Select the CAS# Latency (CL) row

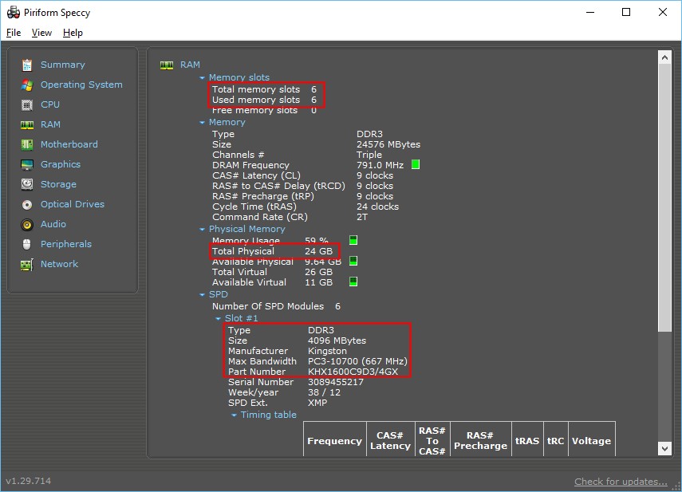tap(303, 176)
